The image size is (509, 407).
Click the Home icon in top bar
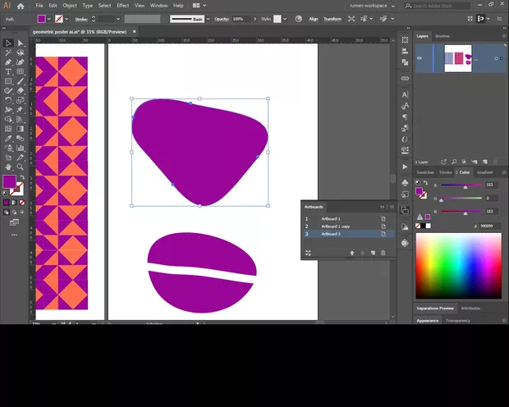coord(21,6)
